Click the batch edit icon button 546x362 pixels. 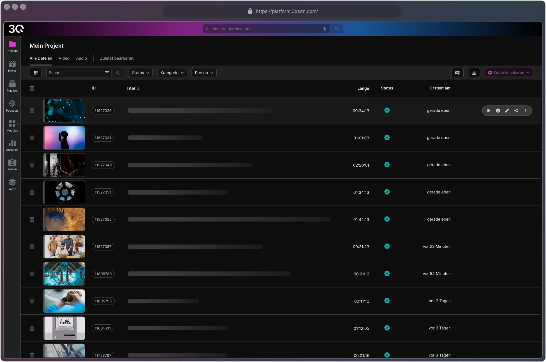pos(457,73)
